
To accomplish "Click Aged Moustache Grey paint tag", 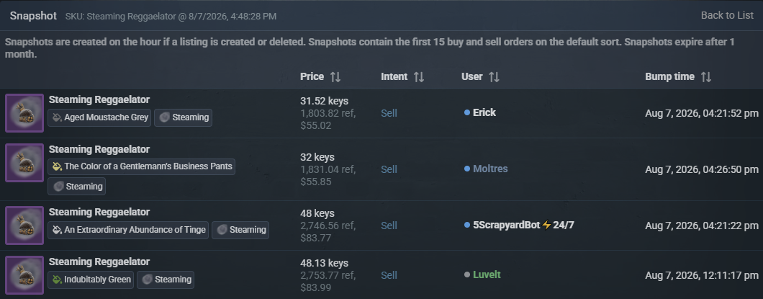I will tap(99, 117).
